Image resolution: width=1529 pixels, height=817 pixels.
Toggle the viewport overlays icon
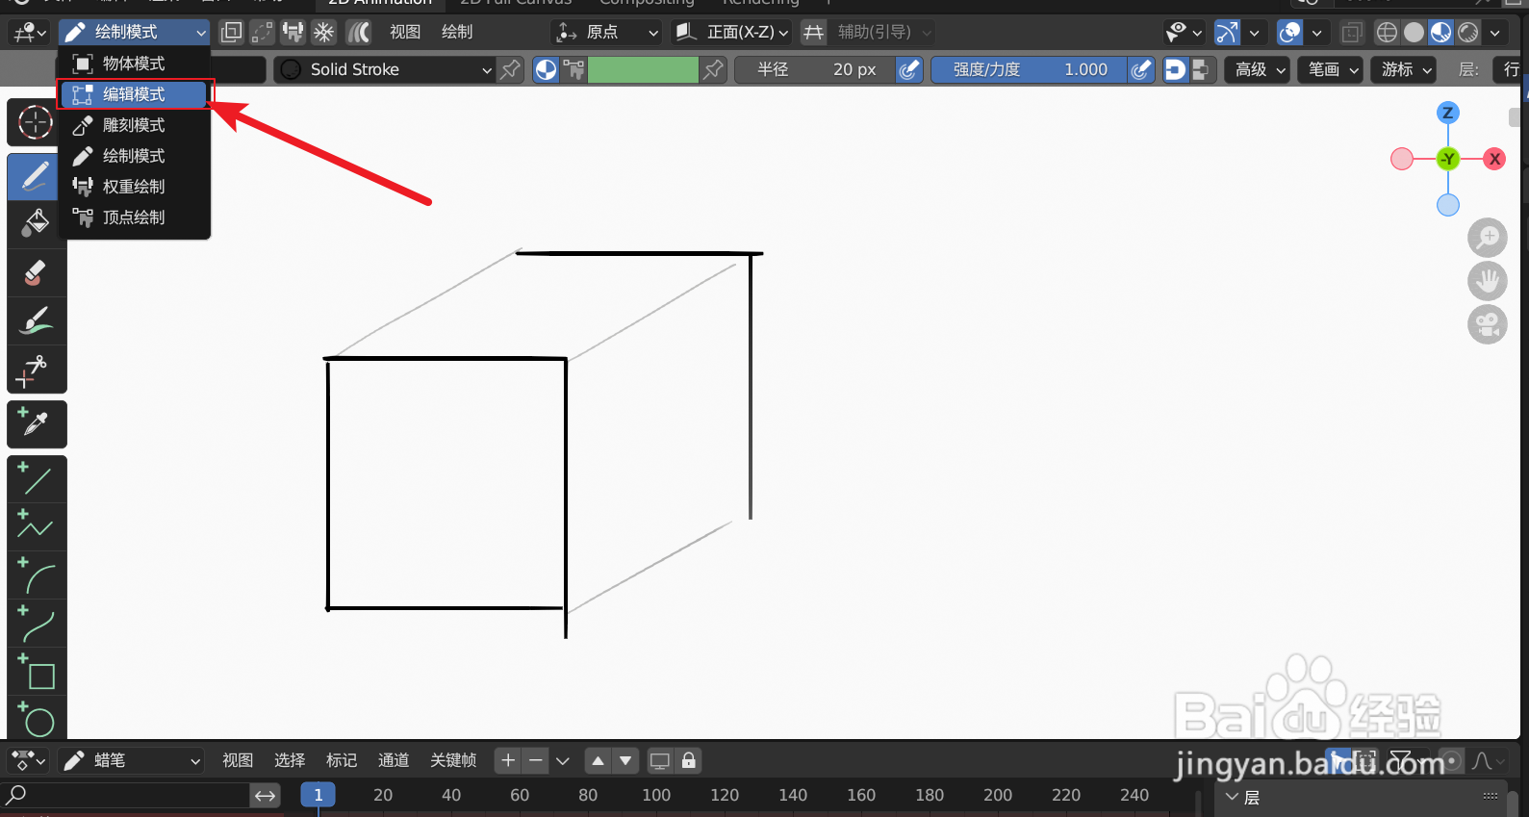1289,33
